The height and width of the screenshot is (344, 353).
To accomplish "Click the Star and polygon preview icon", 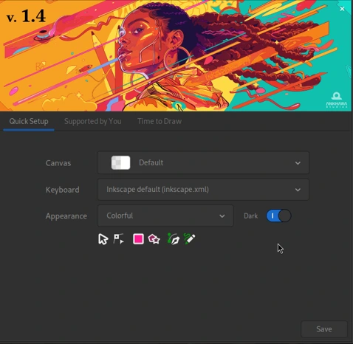I will pos(154,239).
